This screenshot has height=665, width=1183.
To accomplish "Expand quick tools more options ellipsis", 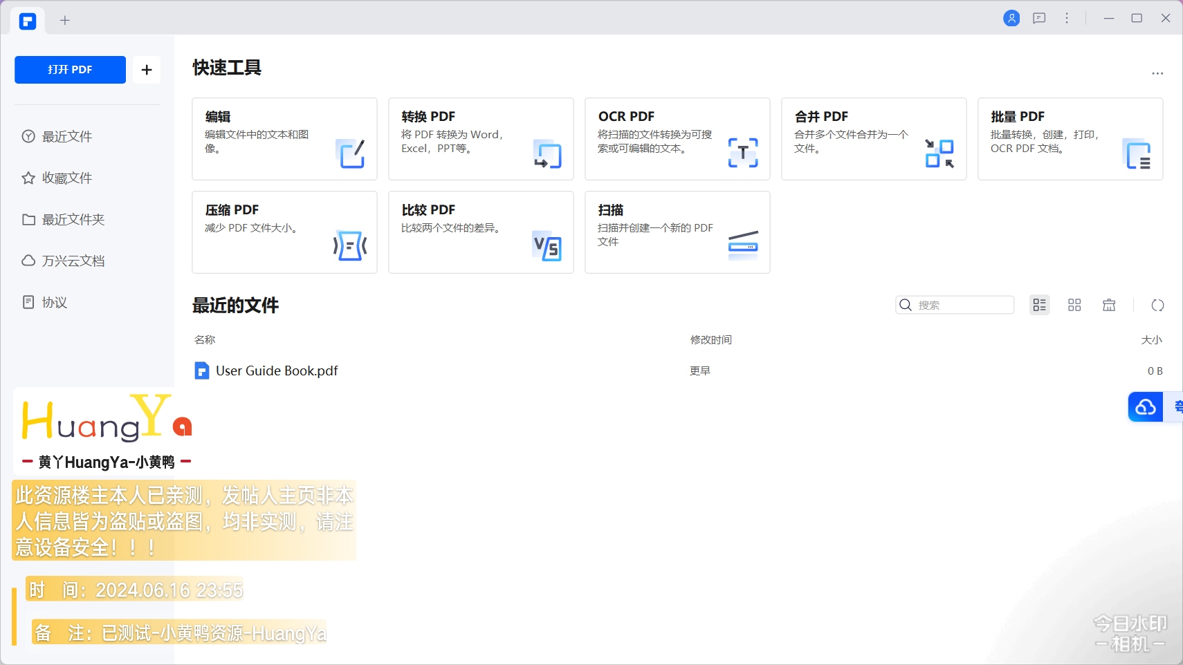I will point(1157,73).
